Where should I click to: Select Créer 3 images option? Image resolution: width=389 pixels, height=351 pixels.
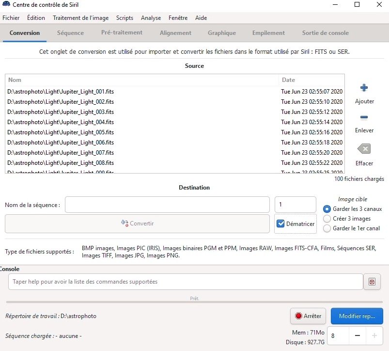327,219
